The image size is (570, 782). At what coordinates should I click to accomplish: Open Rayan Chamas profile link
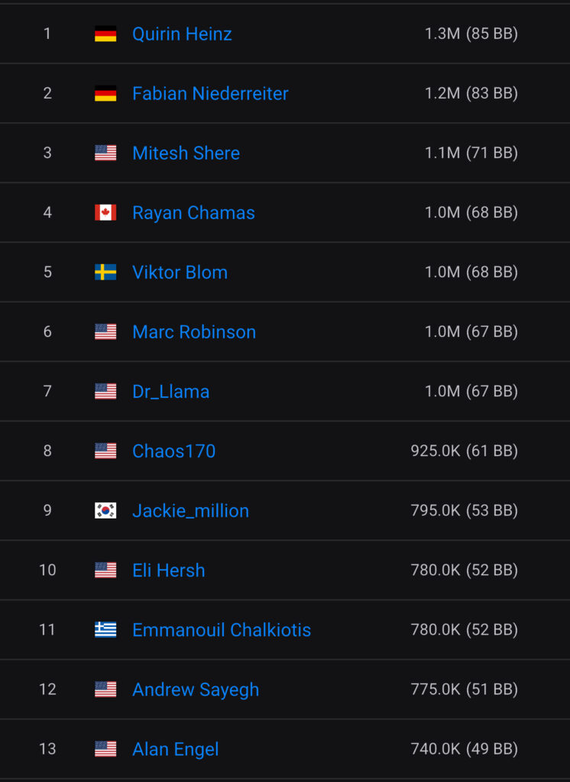pyautogui.click(x=193, y=212)
